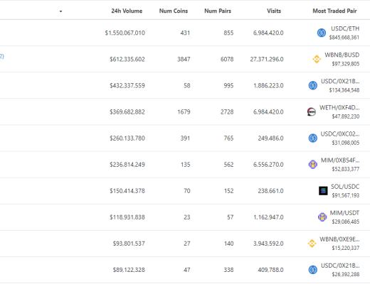Click the USDC icon beside USDC/0XC02...
This screenshot has height=284, width=370.
(313, 138)
